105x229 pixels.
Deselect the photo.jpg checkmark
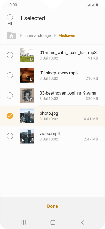[x=10, y=116]
